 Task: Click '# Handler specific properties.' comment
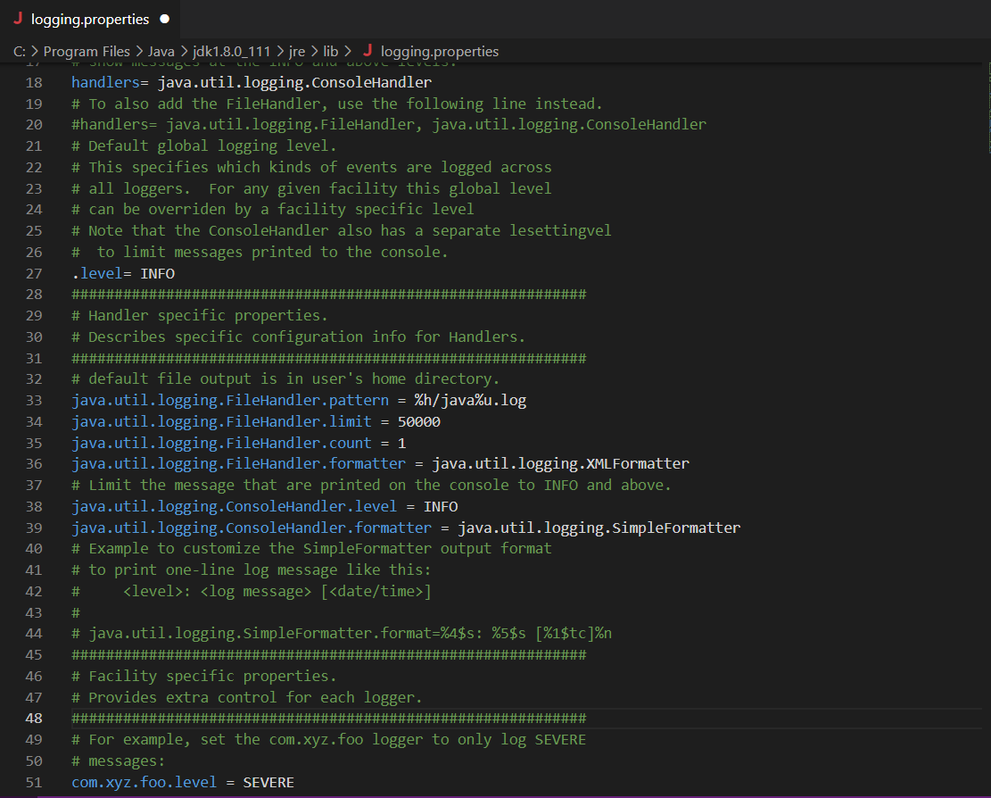(200, 315)
